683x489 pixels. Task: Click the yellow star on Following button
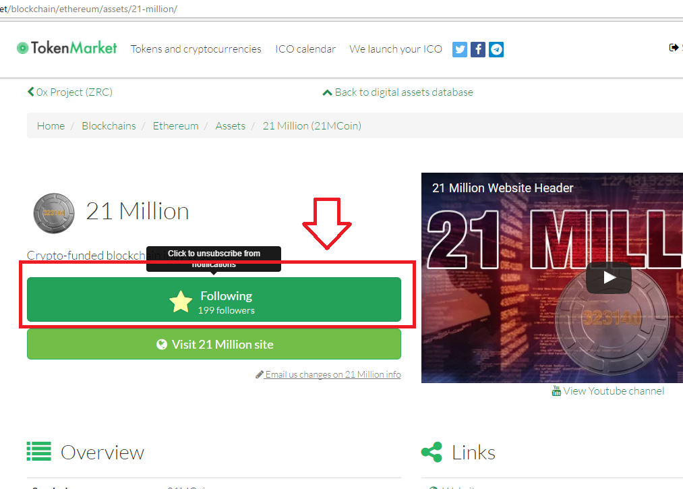click(x=181, y=301)
